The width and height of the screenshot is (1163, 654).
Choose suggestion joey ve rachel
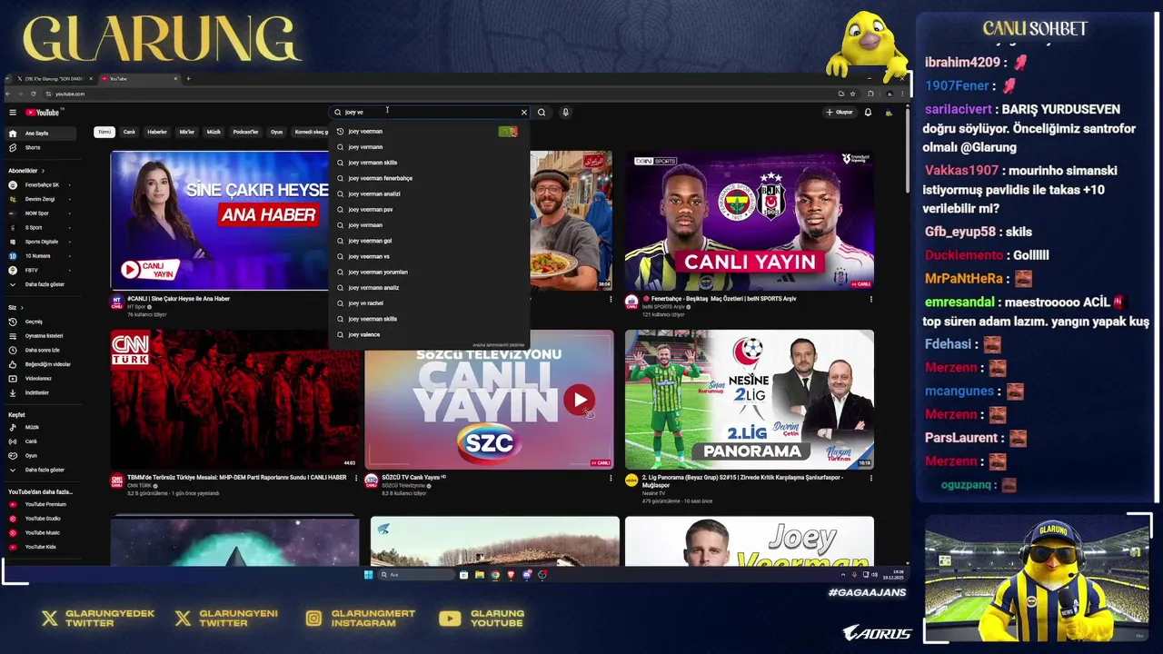point(429,303)
